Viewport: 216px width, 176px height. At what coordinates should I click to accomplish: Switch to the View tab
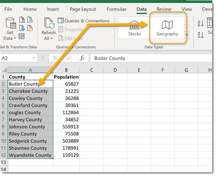pyautogui.click(x=187, y=9)
